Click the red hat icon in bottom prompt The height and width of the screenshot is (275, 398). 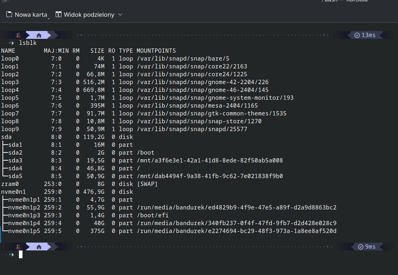19,247
